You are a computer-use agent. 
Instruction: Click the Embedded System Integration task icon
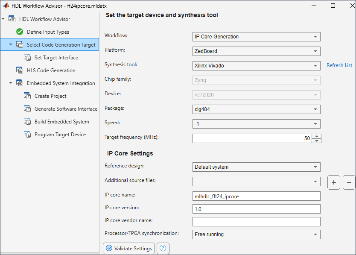click(x=20, y=83)
